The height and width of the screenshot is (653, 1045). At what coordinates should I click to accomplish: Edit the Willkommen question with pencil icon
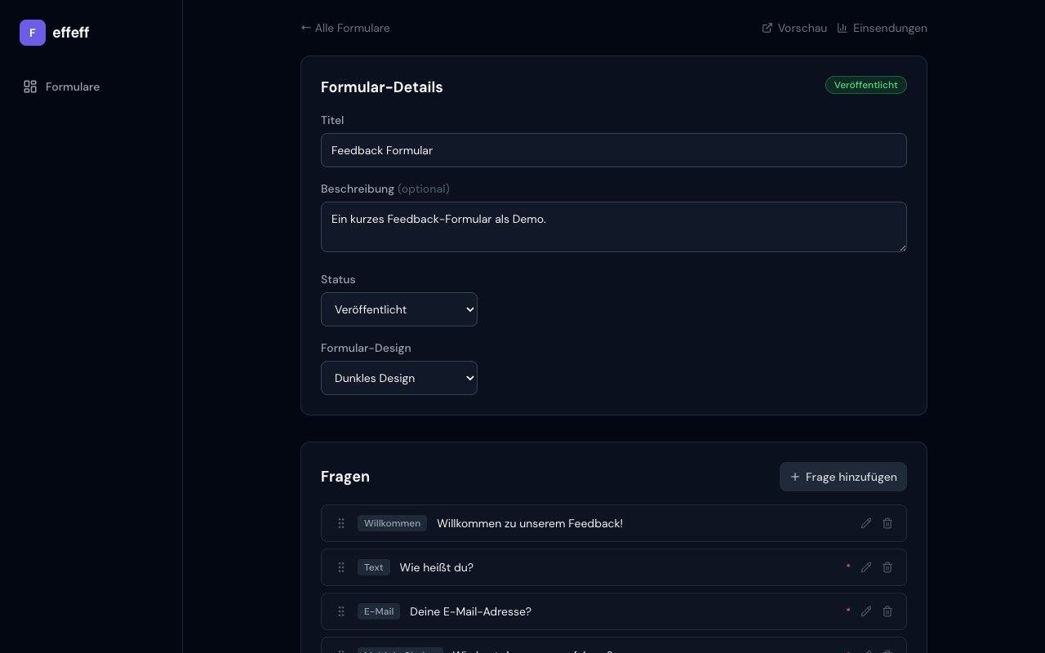866,523
